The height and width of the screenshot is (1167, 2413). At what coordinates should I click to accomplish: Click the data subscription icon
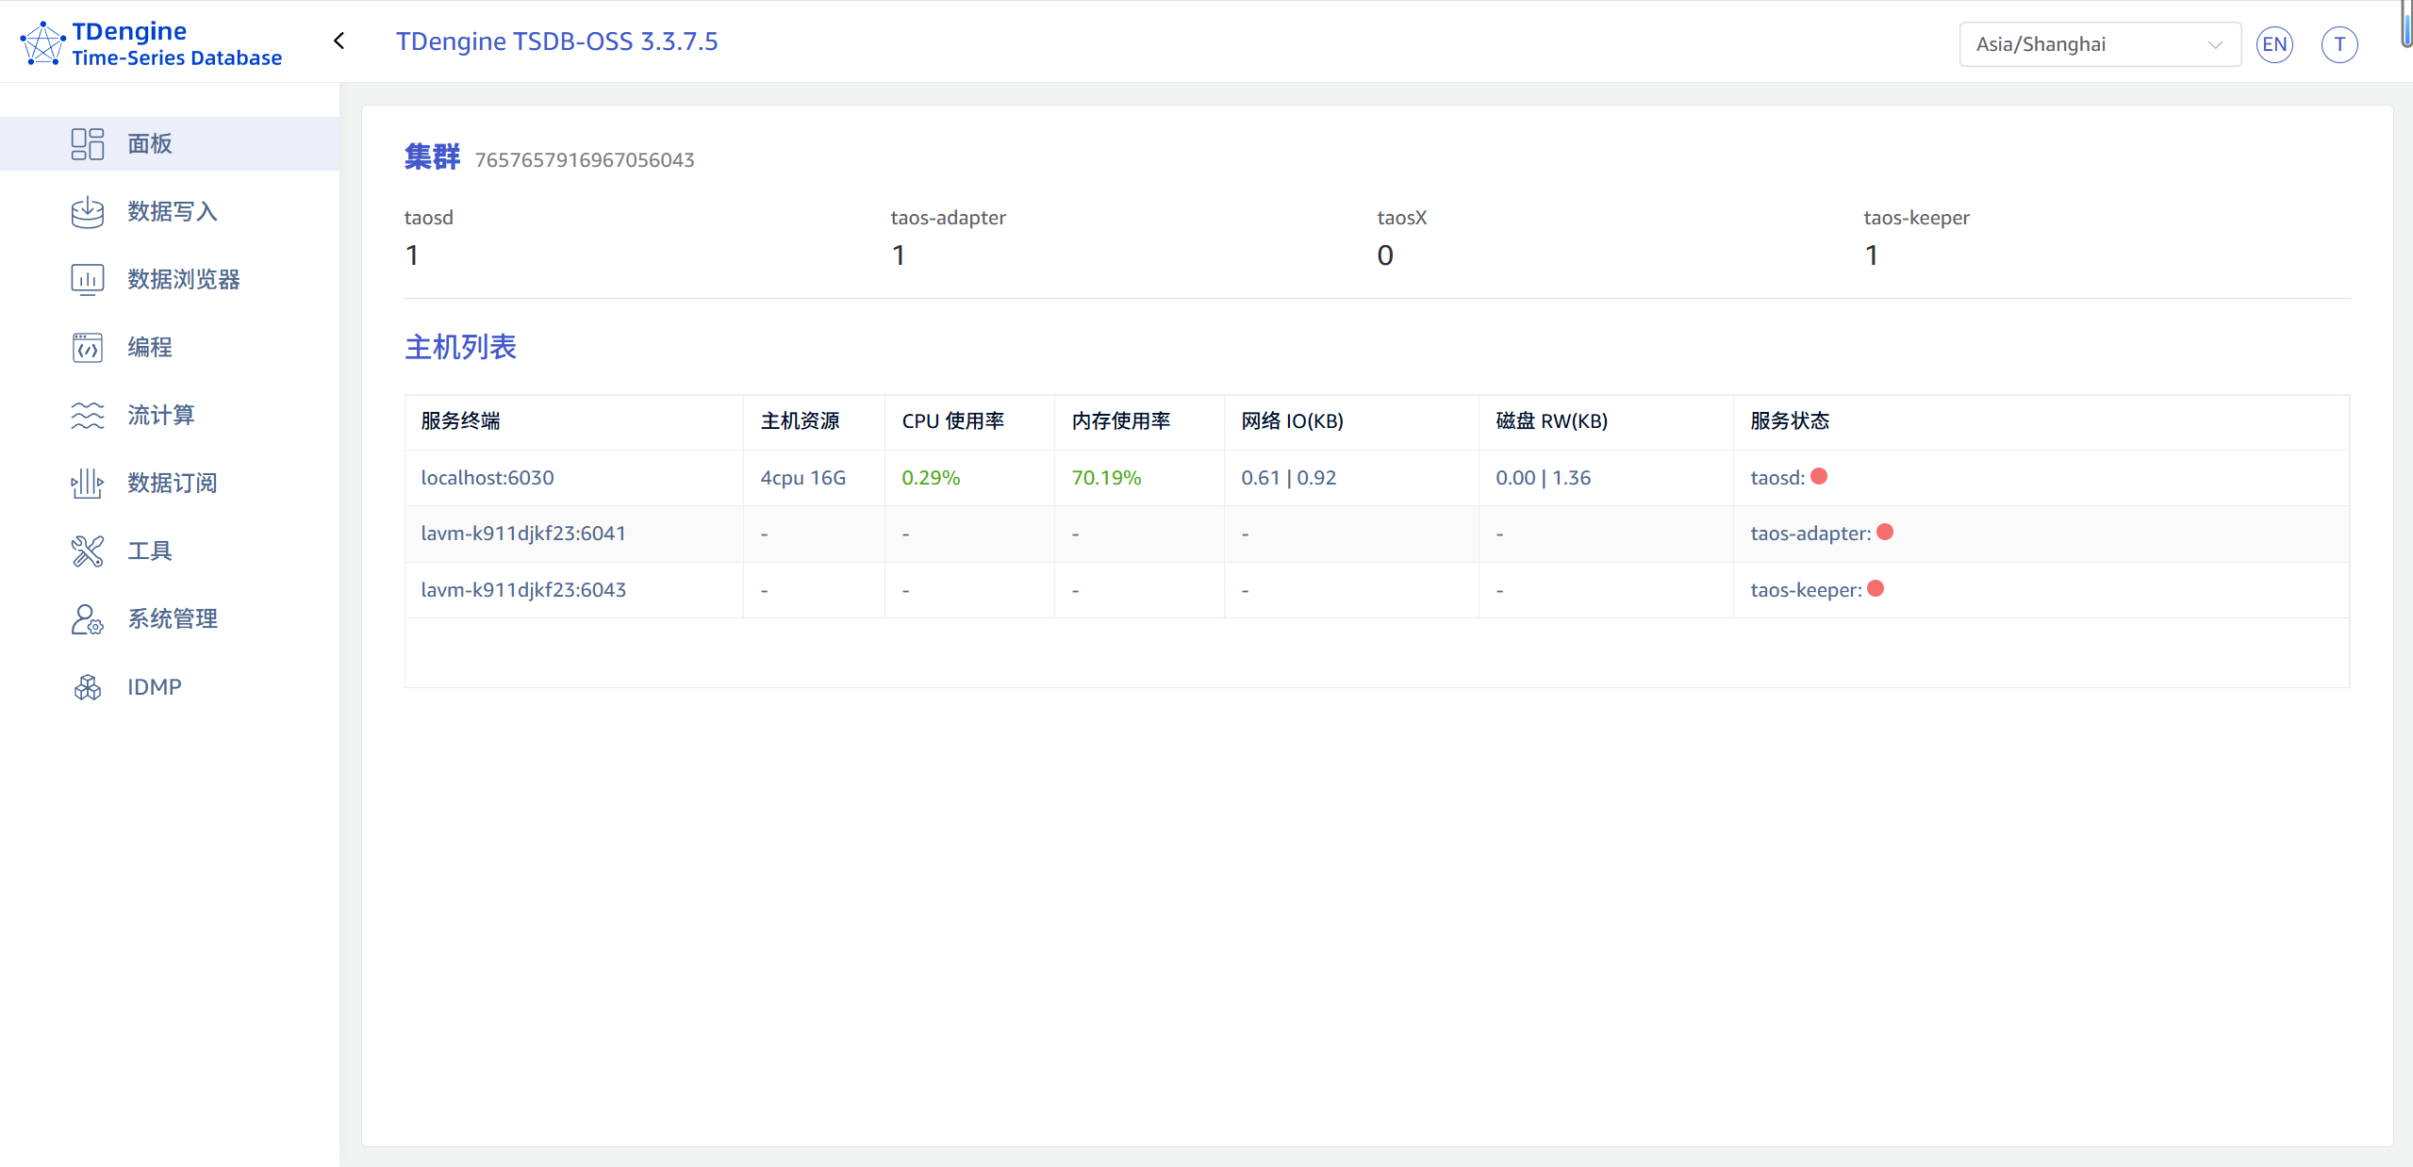pyautogui.click(x=87, y=483)
